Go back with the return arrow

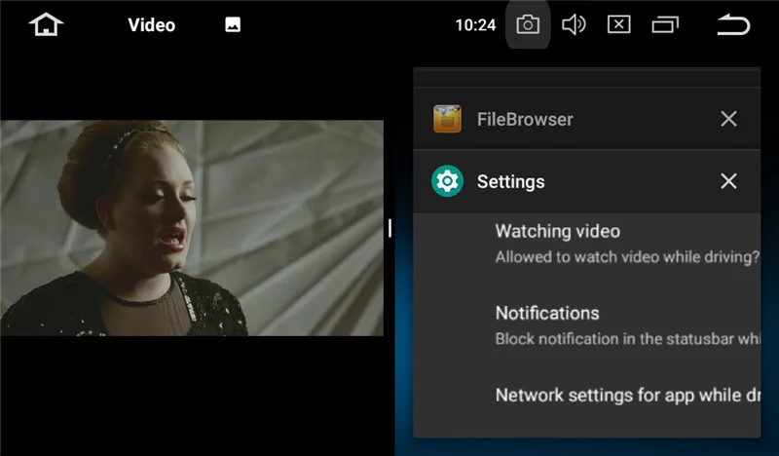pos(733,24)
